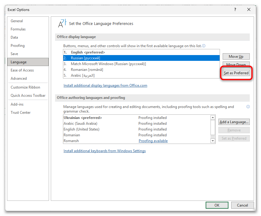
Task: Open Quick Access Toolbar settings
Action: point(28,95)
